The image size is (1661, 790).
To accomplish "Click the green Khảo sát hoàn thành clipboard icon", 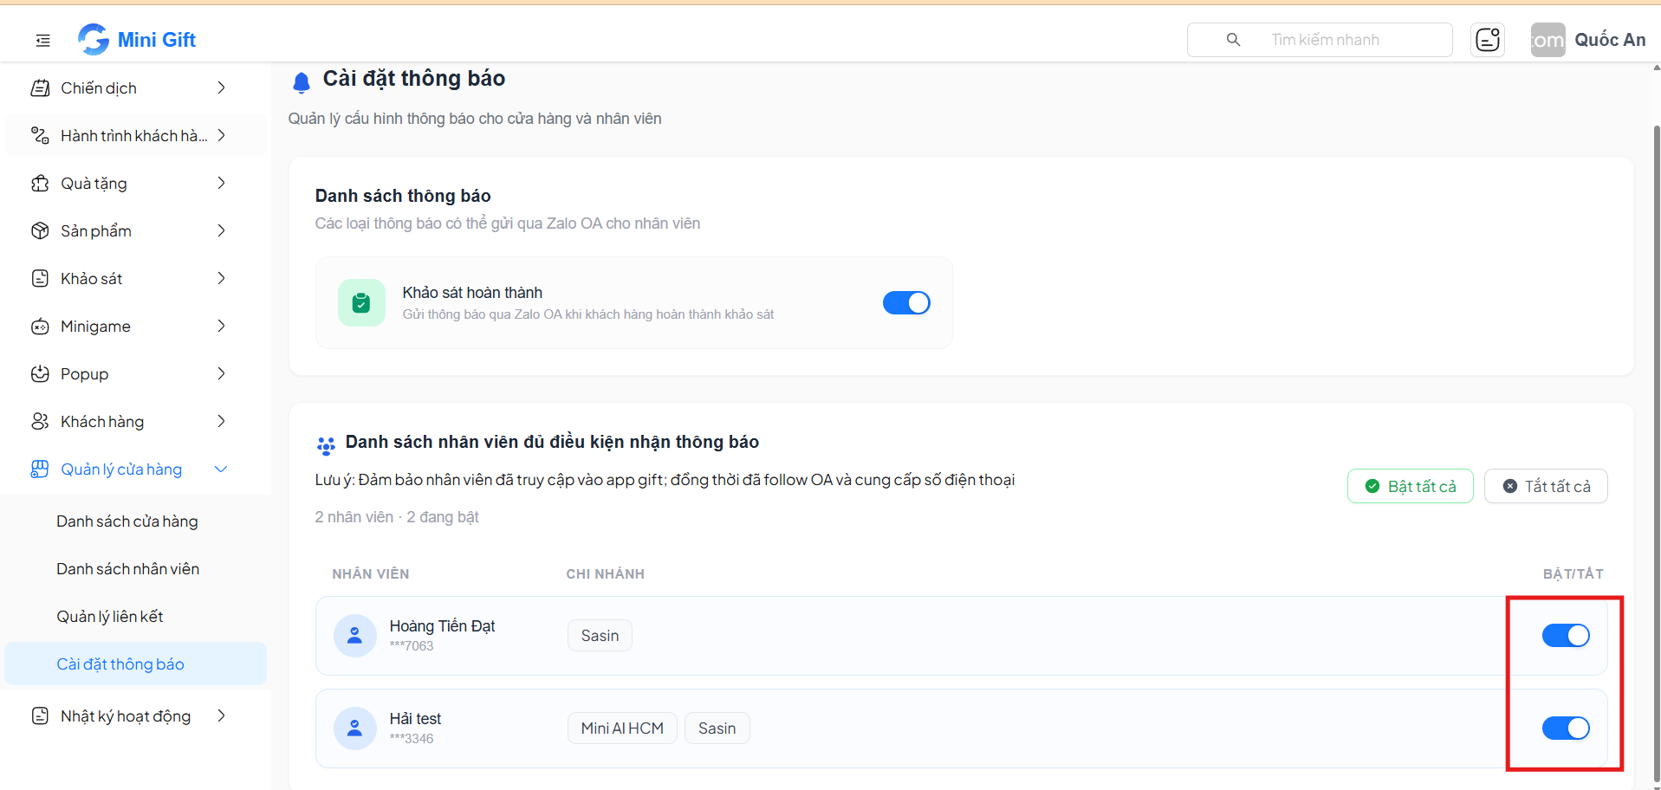I will click(x=361, y=302).
